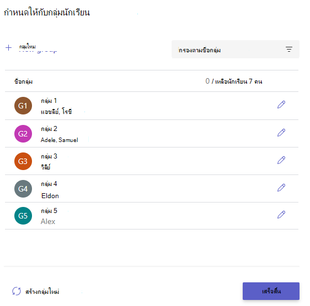Screen dimensions: 310x306
Task: Edit กลุ่ม 5 via pencil icon
Action: coord(281,215)
